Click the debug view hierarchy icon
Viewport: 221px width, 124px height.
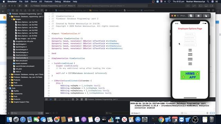[73, 100]
